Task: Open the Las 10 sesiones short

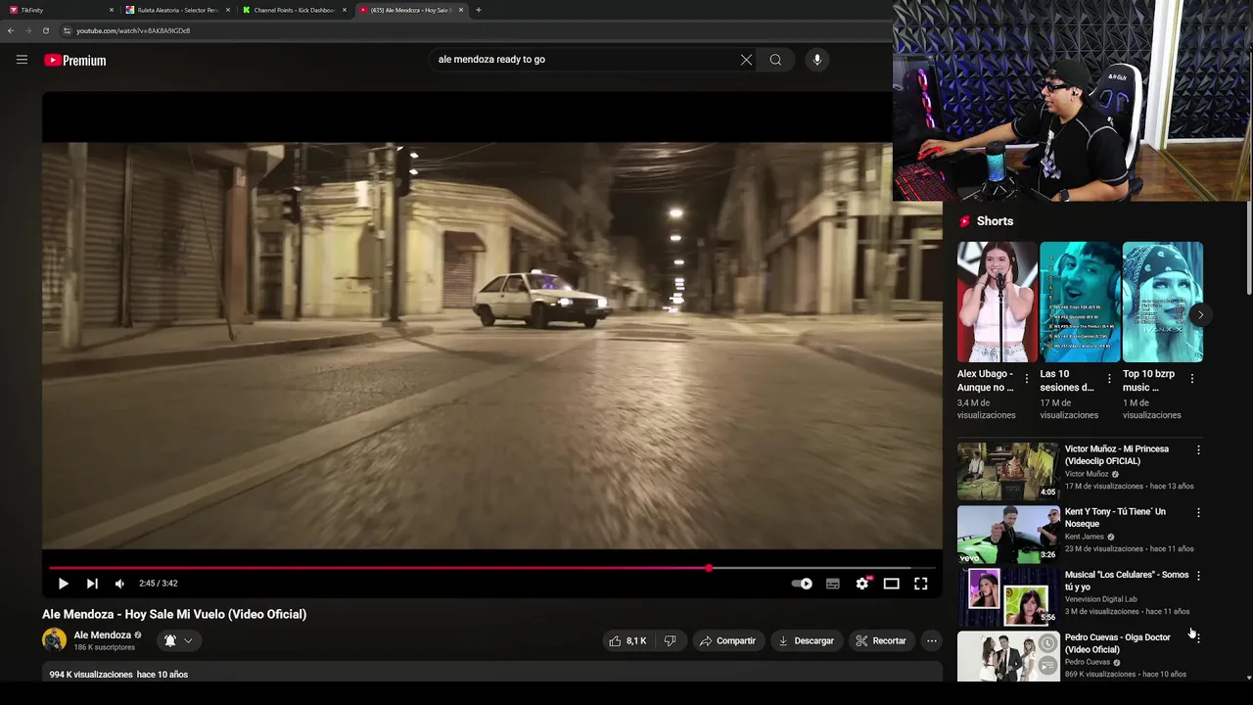Action: (1080, 302)
